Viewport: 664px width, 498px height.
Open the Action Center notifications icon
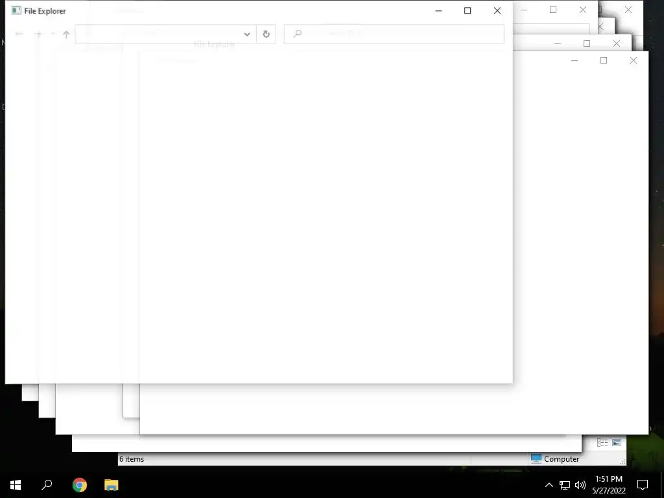643,485
